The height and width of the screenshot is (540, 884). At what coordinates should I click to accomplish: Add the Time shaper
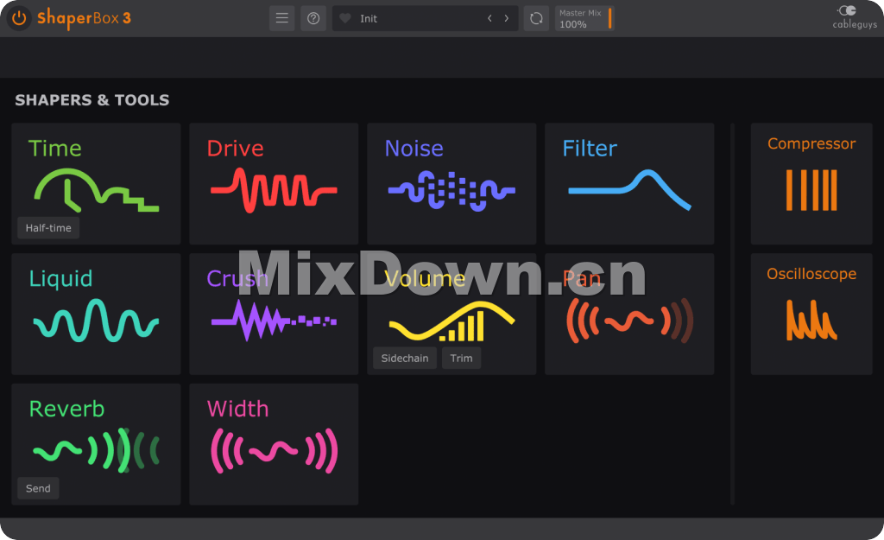96,184
